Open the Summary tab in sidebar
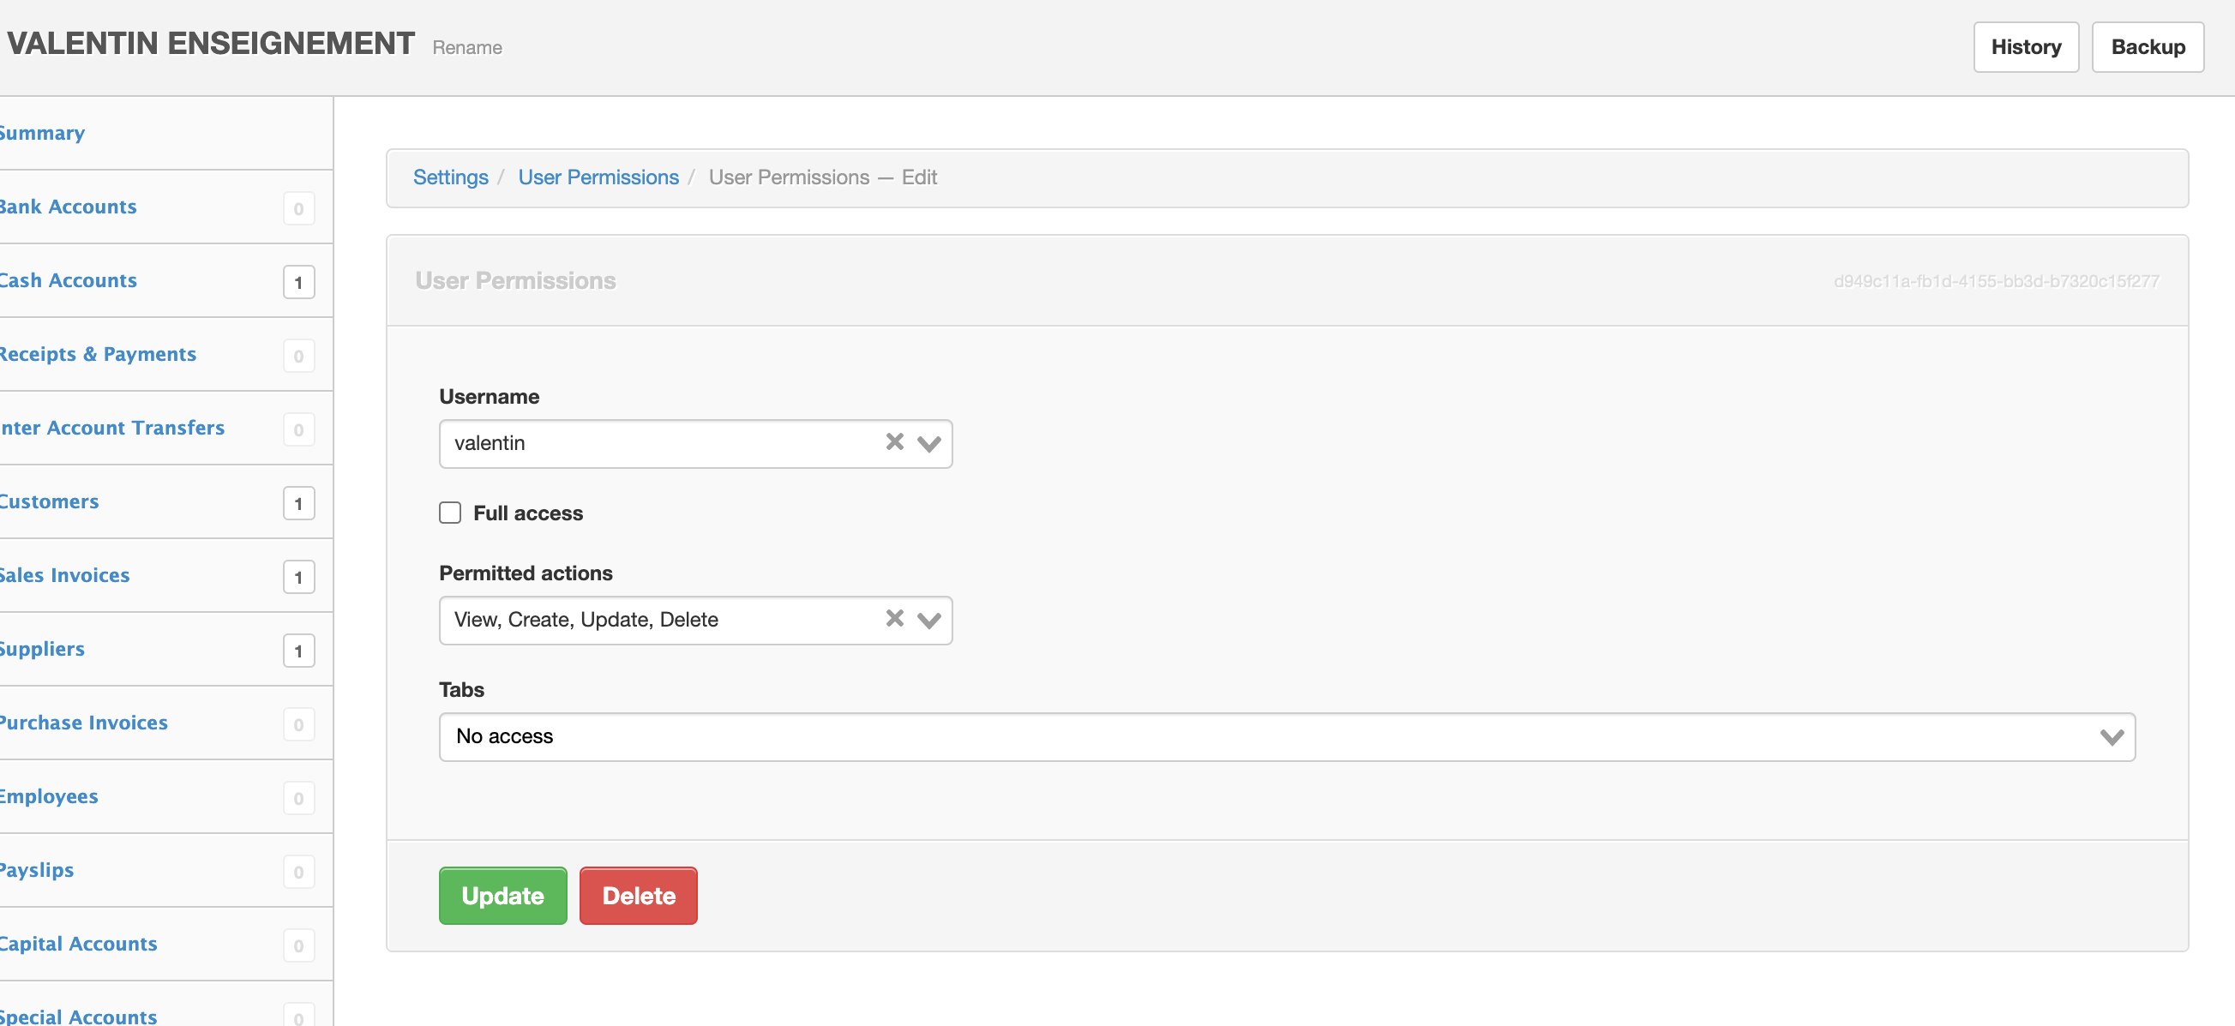The height and width of the screenshot is (1026, 2235). (x=42, y=133)
